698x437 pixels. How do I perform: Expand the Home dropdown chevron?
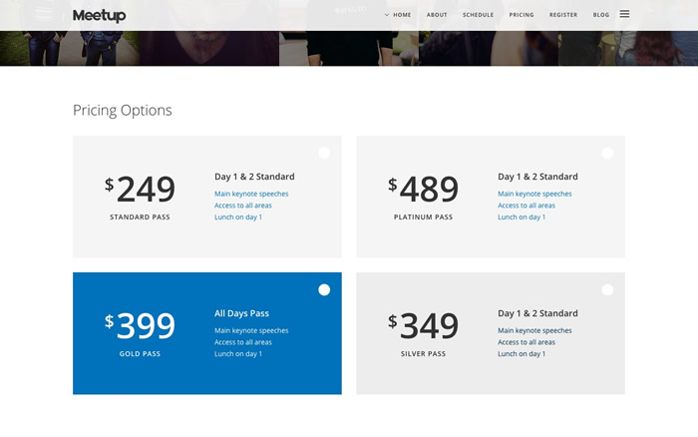pyautogui.click(x=387, y=15)
